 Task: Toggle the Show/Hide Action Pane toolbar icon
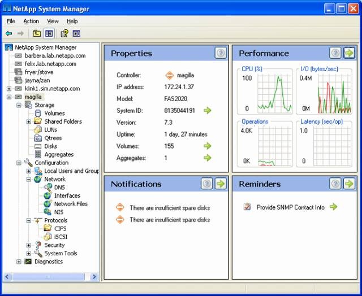(76, 34)
